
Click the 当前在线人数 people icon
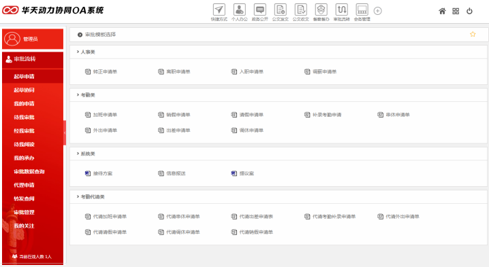(14, 256)
